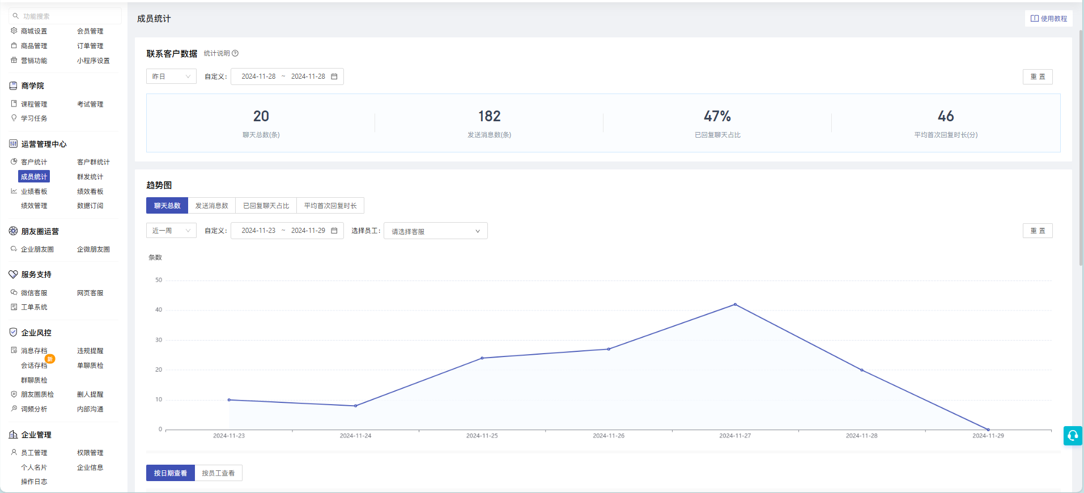Click the 朋友圈质检 shield icon
Viewport: 1084px width, 493px height.
pyautogui.click(x=14, y=394)
